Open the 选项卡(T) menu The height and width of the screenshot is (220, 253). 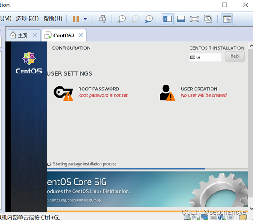(x=27, y=18)
